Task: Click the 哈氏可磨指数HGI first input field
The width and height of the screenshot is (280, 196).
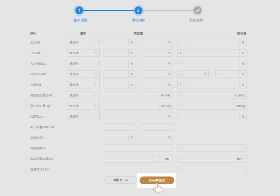Action: coord(119,127)
